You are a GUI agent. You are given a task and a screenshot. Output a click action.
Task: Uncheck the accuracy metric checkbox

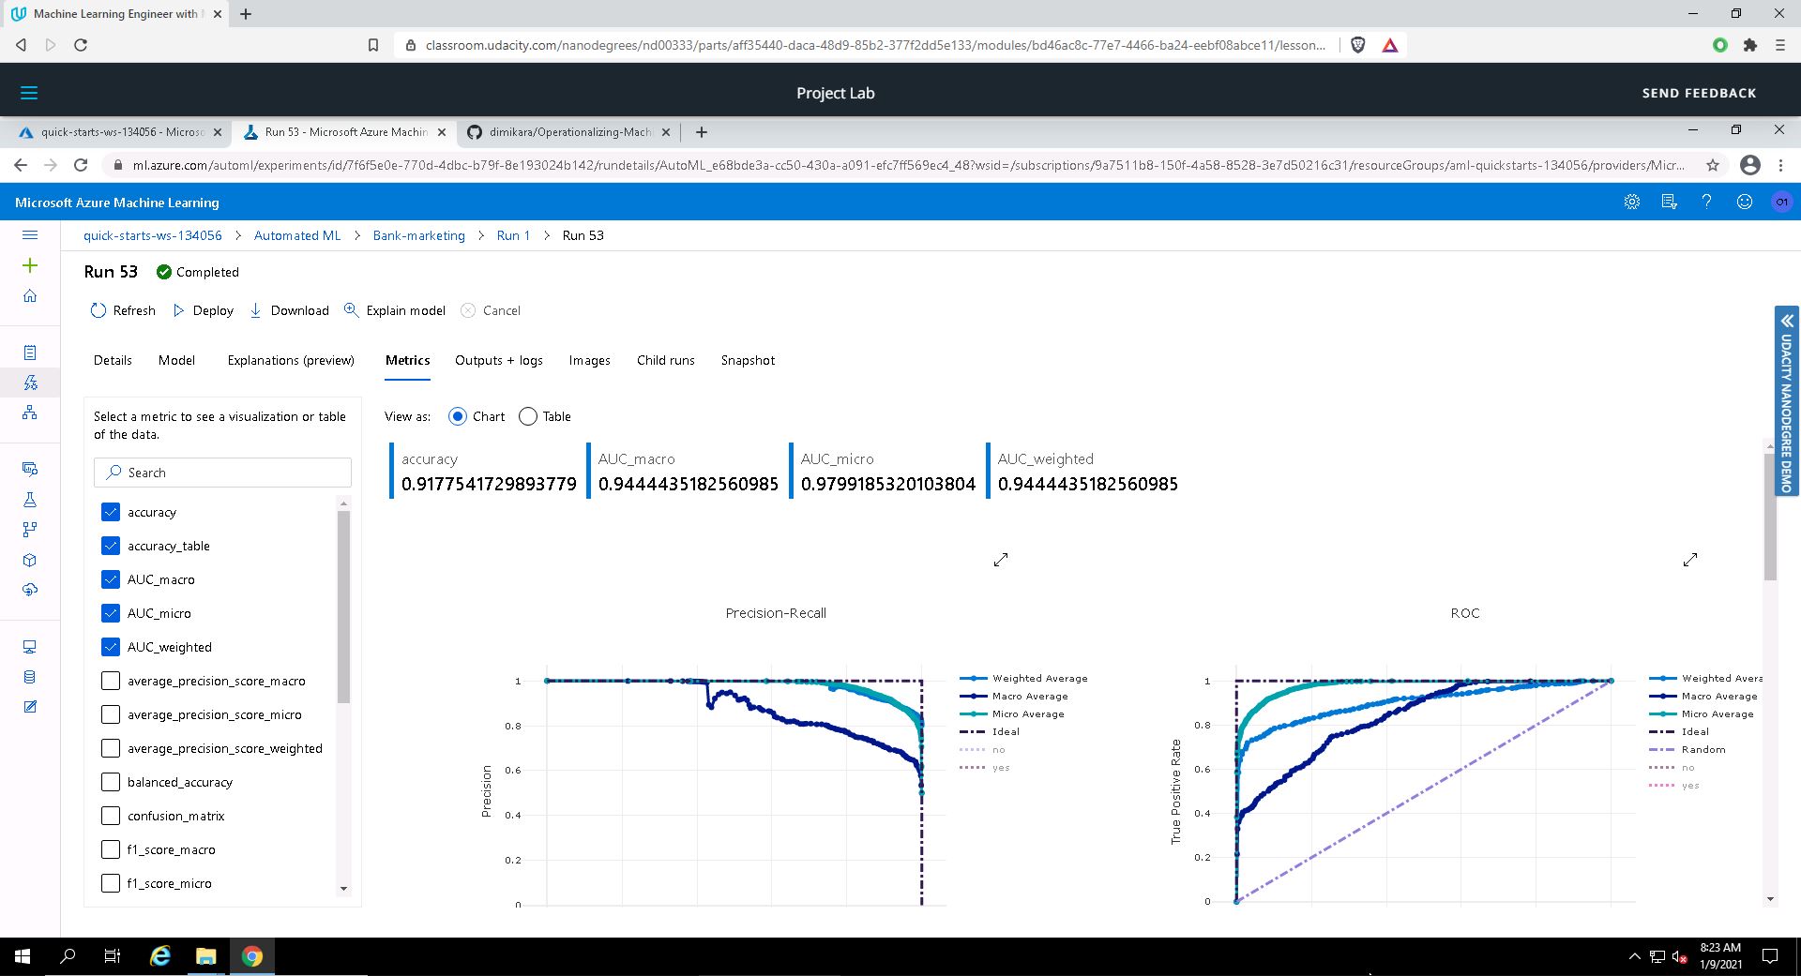tap(111, 512)
